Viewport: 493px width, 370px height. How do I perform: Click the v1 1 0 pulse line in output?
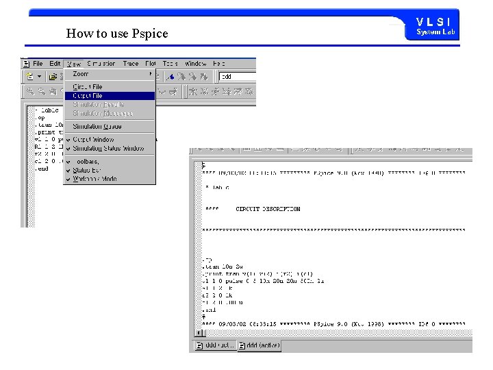(x=263, y=281)
